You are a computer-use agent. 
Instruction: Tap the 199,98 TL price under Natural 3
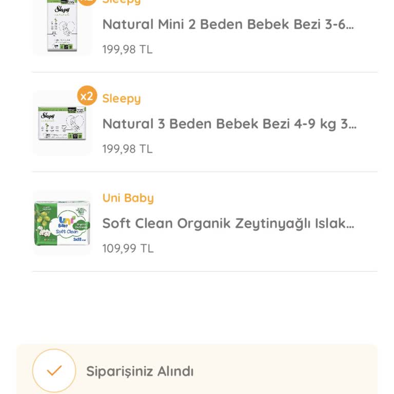127,149
